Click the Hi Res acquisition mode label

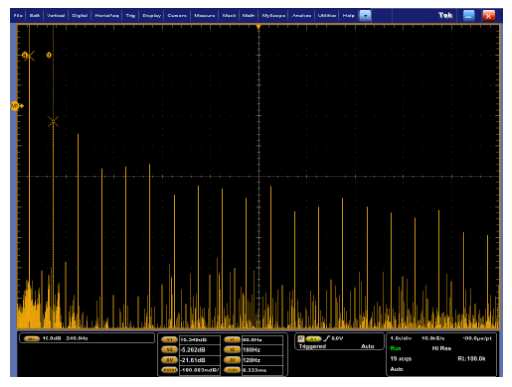tap(442, 348)
